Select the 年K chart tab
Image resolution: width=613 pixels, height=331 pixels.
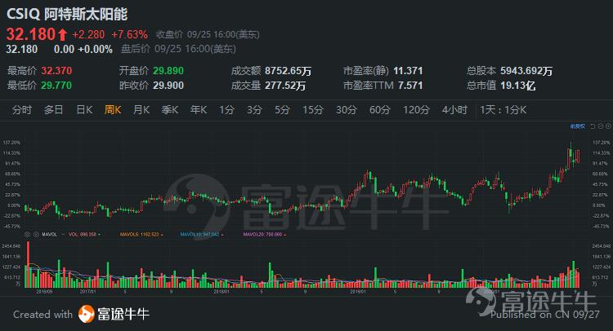(x=199, y=109)
